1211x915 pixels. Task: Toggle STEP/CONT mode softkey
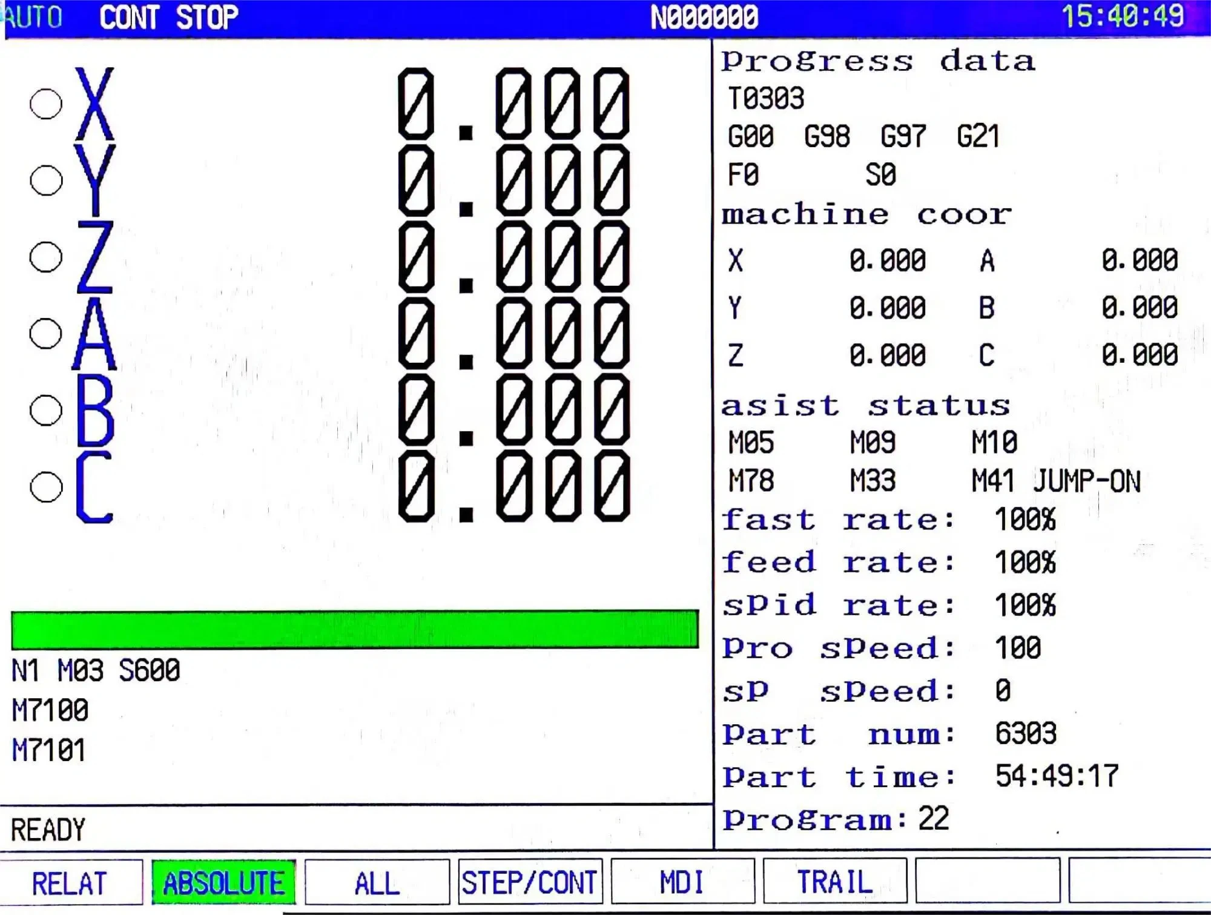[x=530, y=882]
